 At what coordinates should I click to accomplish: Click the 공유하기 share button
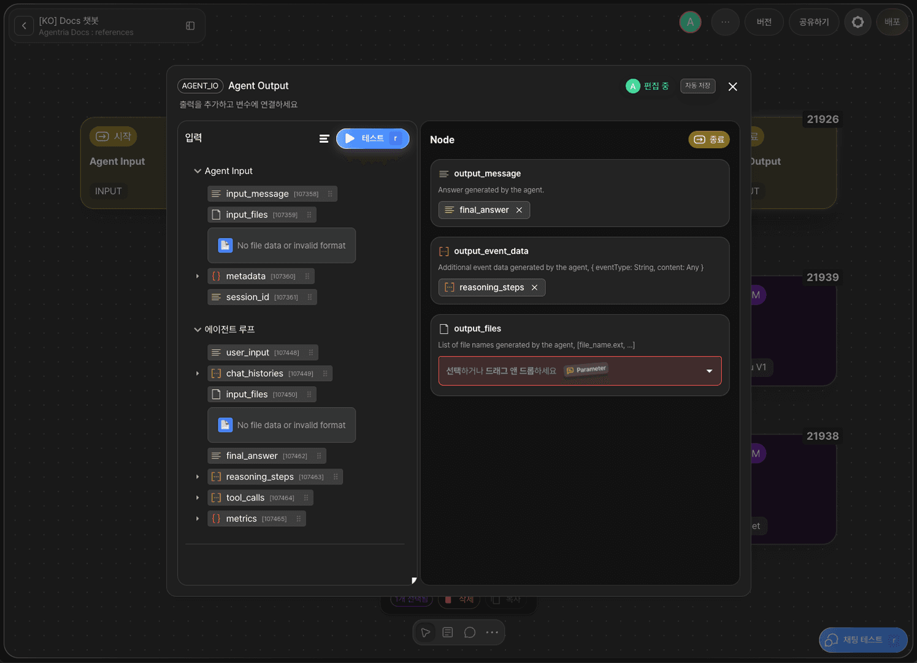pos(813,22)
